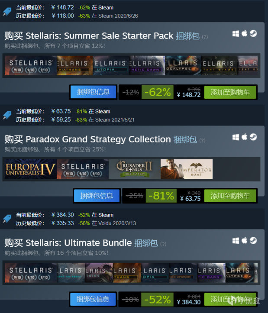Screen dimensions: 268x313
Task: Click the Steam icon on Summer Sale Starter Pack
Action: point(253,33)
